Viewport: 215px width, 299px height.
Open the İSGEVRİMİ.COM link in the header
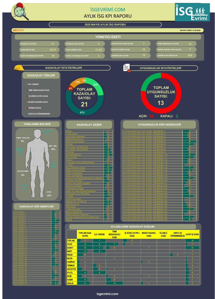click(107, 10)
